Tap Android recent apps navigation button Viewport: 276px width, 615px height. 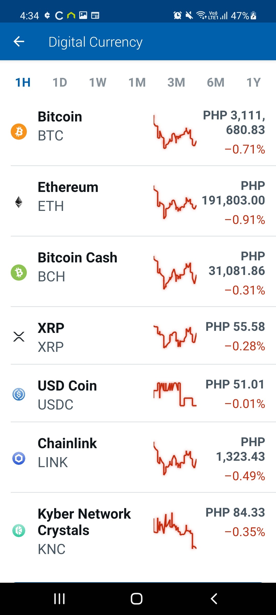tap(60, 599)
